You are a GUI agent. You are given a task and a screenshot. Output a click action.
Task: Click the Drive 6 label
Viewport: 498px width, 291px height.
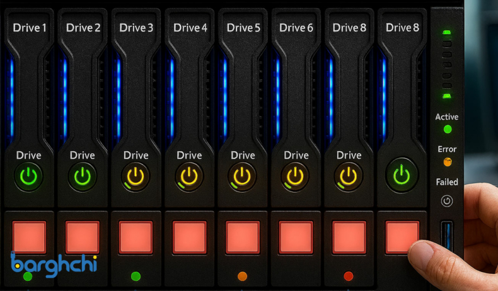tap(296, 28)
